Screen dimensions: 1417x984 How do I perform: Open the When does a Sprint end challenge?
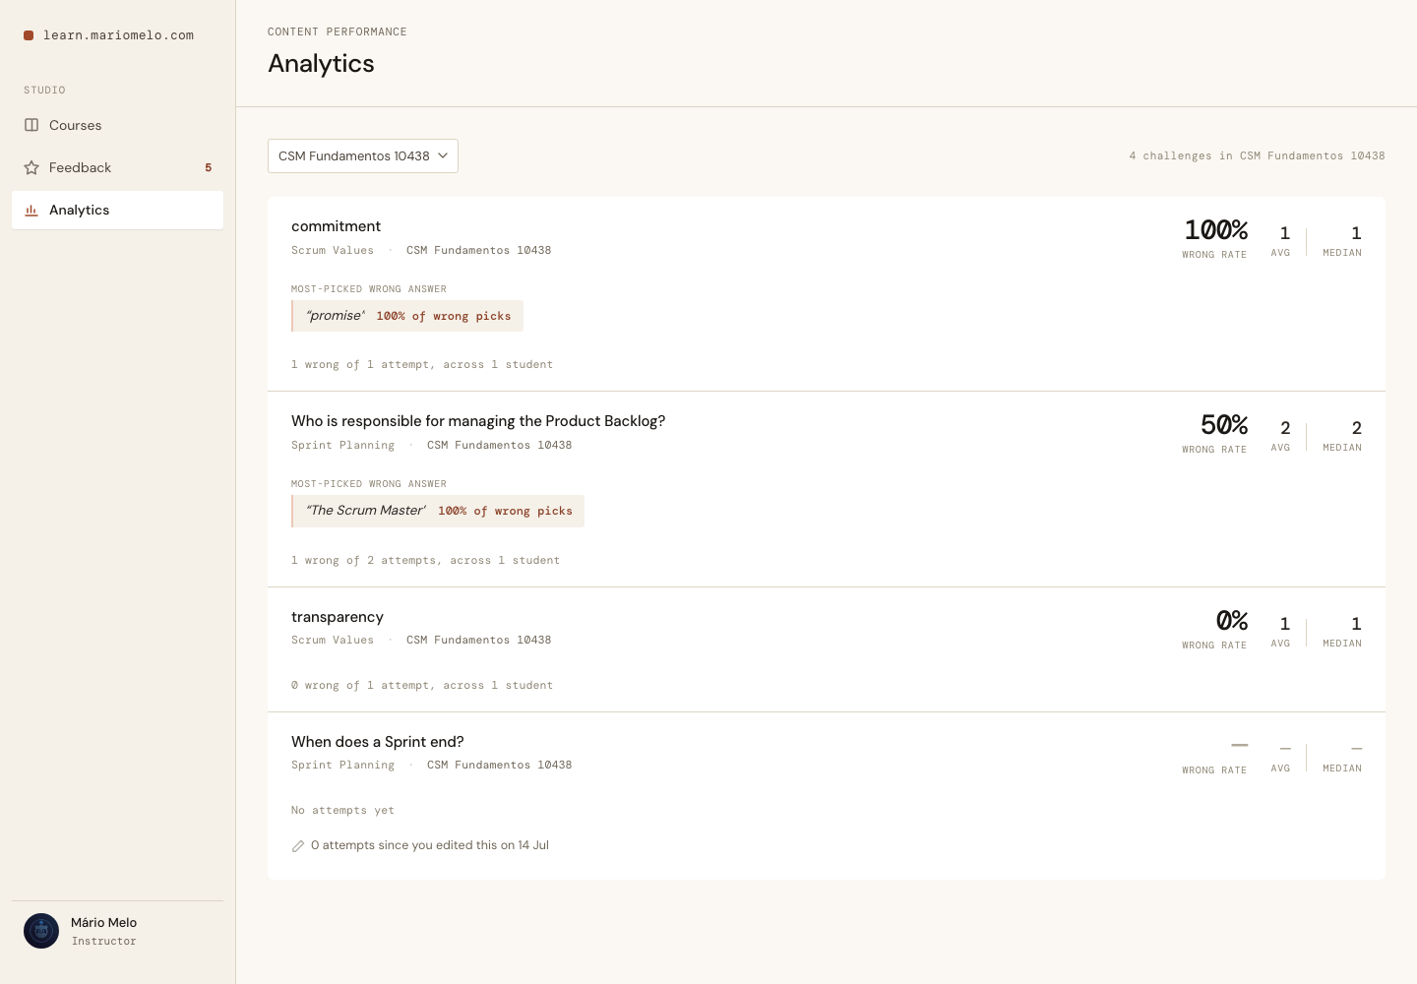[378, 742]
